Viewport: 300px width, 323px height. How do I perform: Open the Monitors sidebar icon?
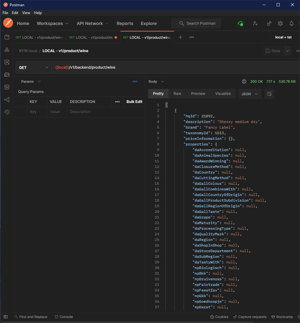pyautogui.click(x=7, y=87)
